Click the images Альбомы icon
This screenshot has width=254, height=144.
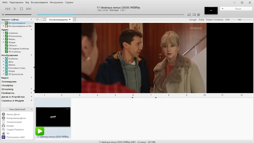pos(6,59)
